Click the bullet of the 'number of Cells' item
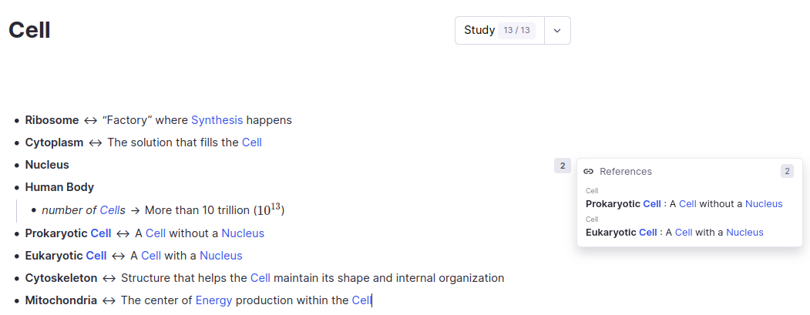 34,210
